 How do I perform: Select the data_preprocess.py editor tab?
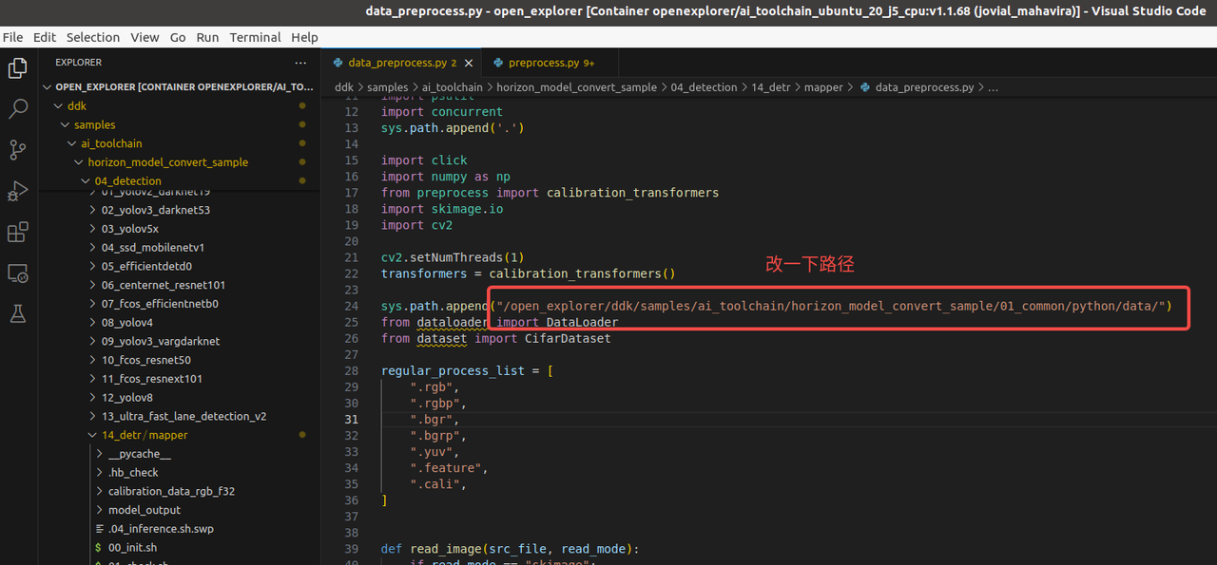coord(396,63)
